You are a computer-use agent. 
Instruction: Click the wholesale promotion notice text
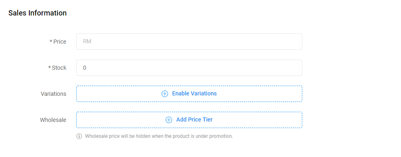(159, 136)
